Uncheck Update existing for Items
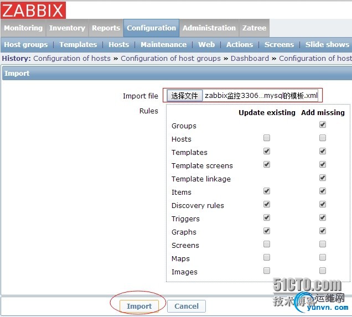The width and height of the screenshot is (352, 317). (267, 191)
